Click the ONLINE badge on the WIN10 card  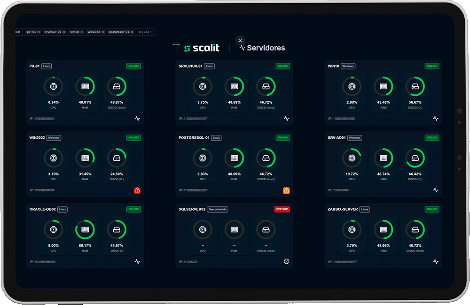[431, 66]
